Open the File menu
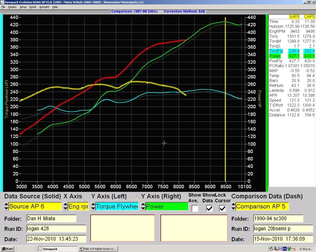 coord(3,7)
